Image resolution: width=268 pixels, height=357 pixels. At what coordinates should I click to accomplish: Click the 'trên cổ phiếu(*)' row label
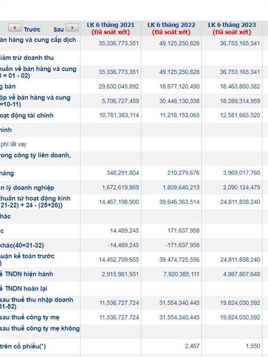[x=25, y=346]
